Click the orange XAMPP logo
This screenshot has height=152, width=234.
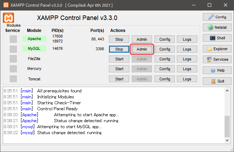(x=8, y=18)
